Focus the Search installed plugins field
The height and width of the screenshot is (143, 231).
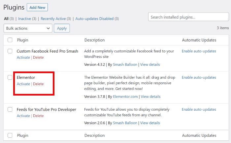[x=188, y=17]
